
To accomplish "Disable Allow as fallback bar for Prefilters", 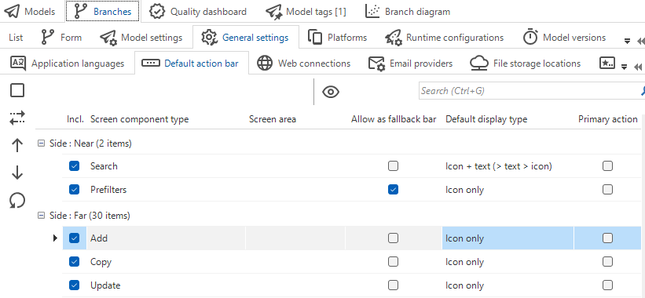I will pos(394,189).
